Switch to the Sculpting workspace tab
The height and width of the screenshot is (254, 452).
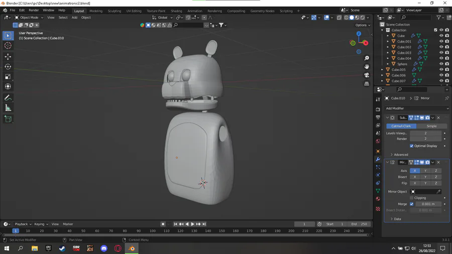click(x=115, y=11)
